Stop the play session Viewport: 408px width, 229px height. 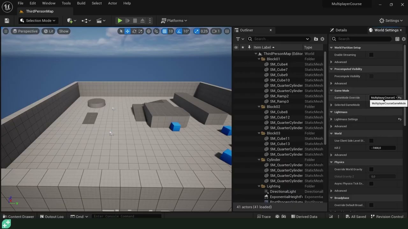[135, 21]
